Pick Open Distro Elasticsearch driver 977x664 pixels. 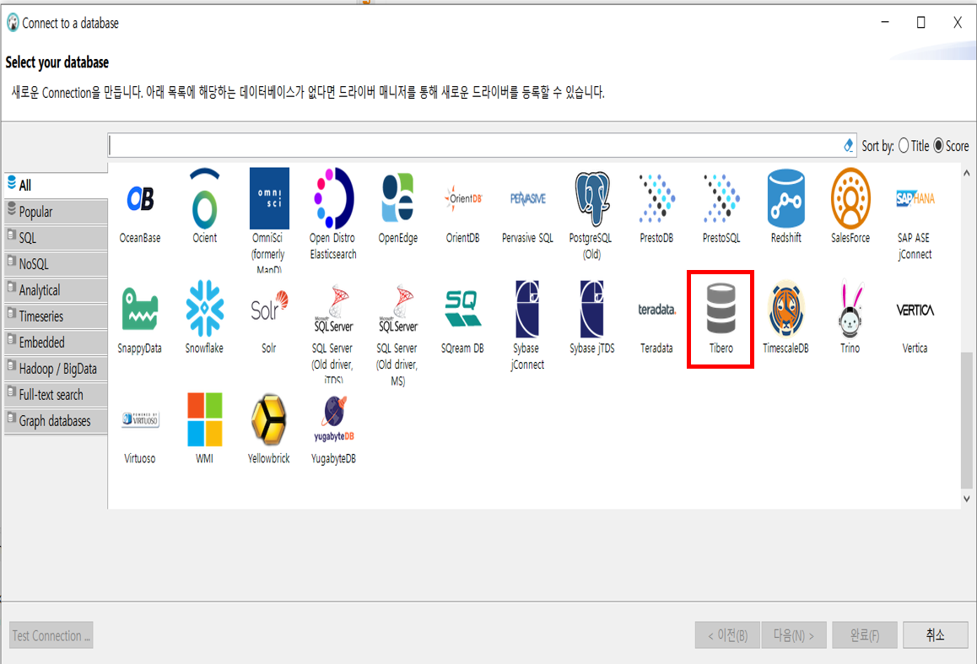pos(333,199)
